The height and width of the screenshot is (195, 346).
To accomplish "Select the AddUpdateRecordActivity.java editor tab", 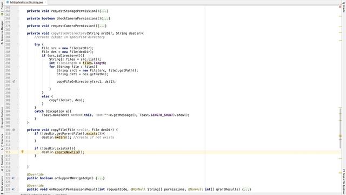I will [26, 2].
